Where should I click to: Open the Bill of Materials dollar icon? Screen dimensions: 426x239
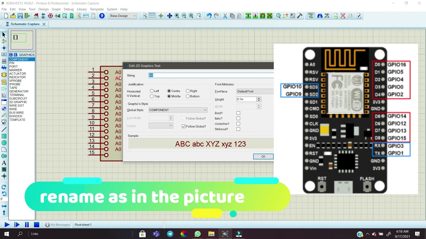79,16
